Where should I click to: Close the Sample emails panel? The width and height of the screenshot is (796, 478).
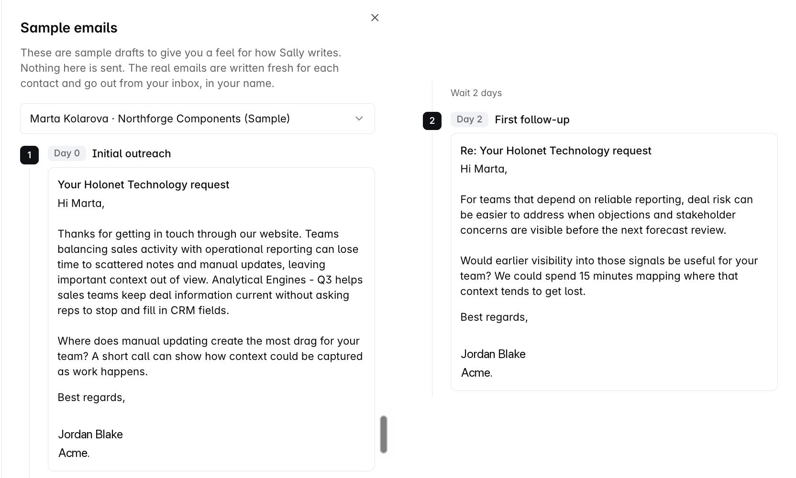[375, 18]
